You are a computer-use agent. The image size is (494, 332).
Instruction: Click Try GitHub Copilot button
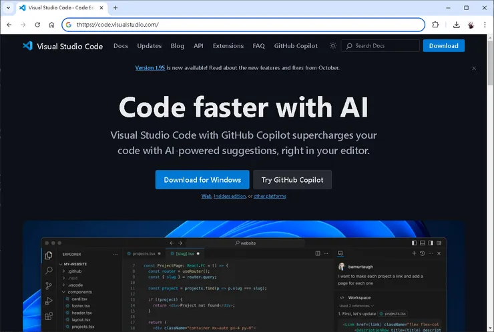(292, 180)
